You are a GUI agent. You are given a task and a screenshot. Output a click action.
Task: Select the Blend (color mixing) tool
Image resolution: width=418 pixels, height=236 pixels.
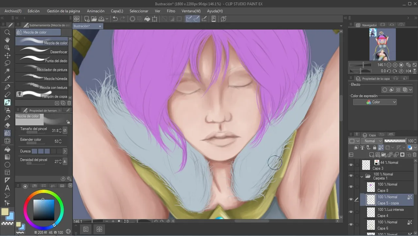point(7,133)
